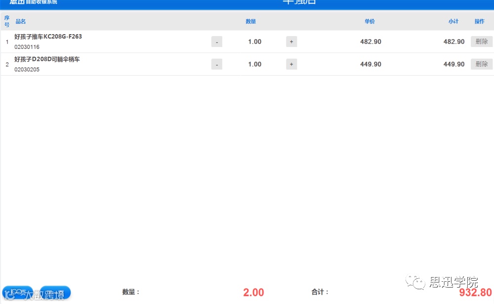Click the 数量： label in footer
This screenshot has height=304, width=494.
tap(131, 292)
